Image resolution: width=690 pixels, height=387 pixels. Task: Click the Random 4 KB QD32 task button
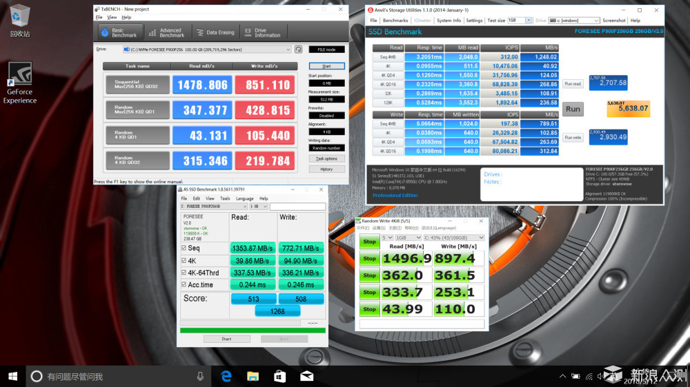(x=138, y=160)
